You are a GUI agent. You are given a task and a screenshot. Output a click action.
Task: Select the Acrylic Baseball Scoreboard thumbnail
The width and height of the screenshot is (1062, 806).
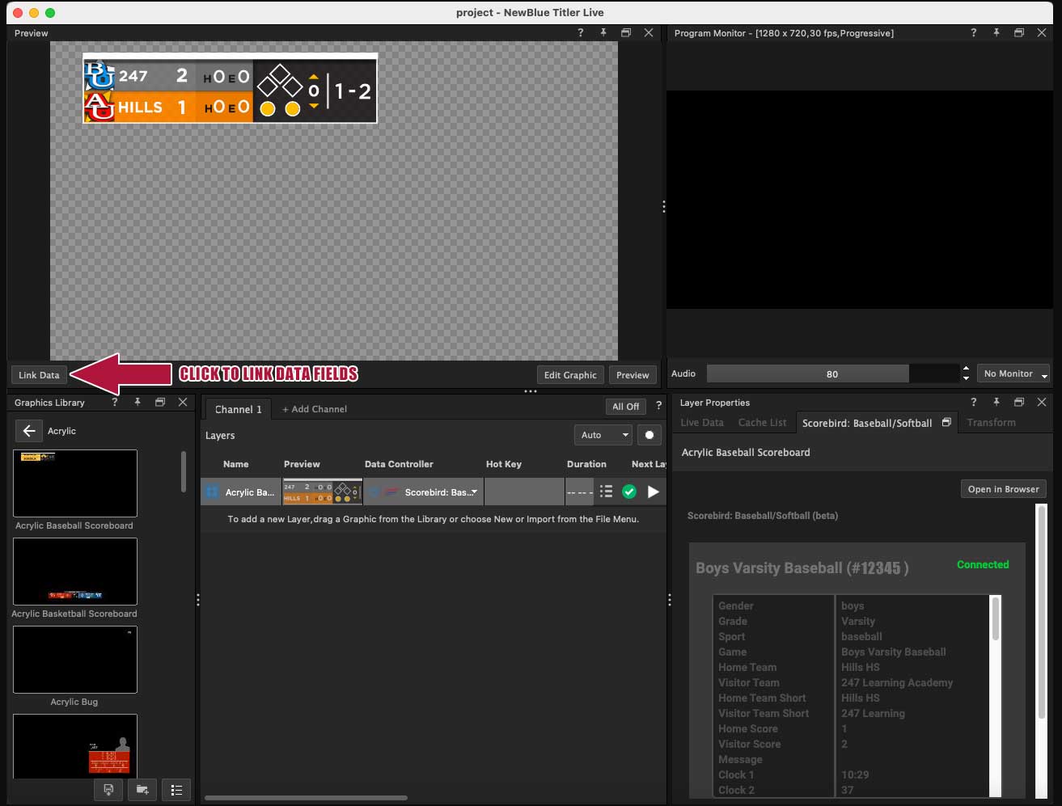point(75,483)
